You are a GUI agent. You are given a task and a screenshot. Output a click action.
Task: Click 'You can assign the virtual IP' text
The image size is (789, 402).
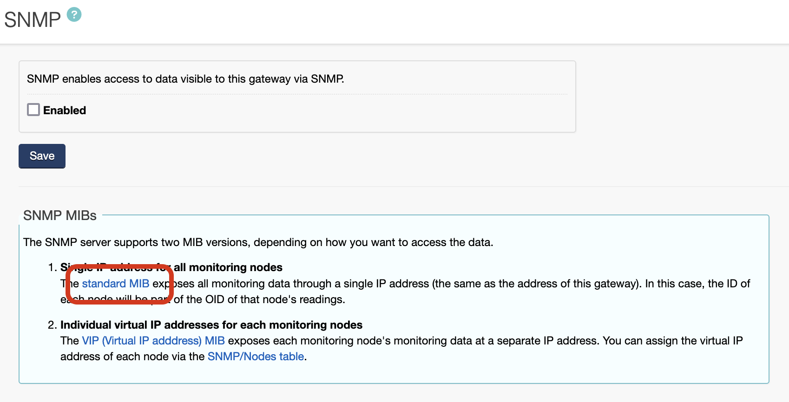[672, 341]
